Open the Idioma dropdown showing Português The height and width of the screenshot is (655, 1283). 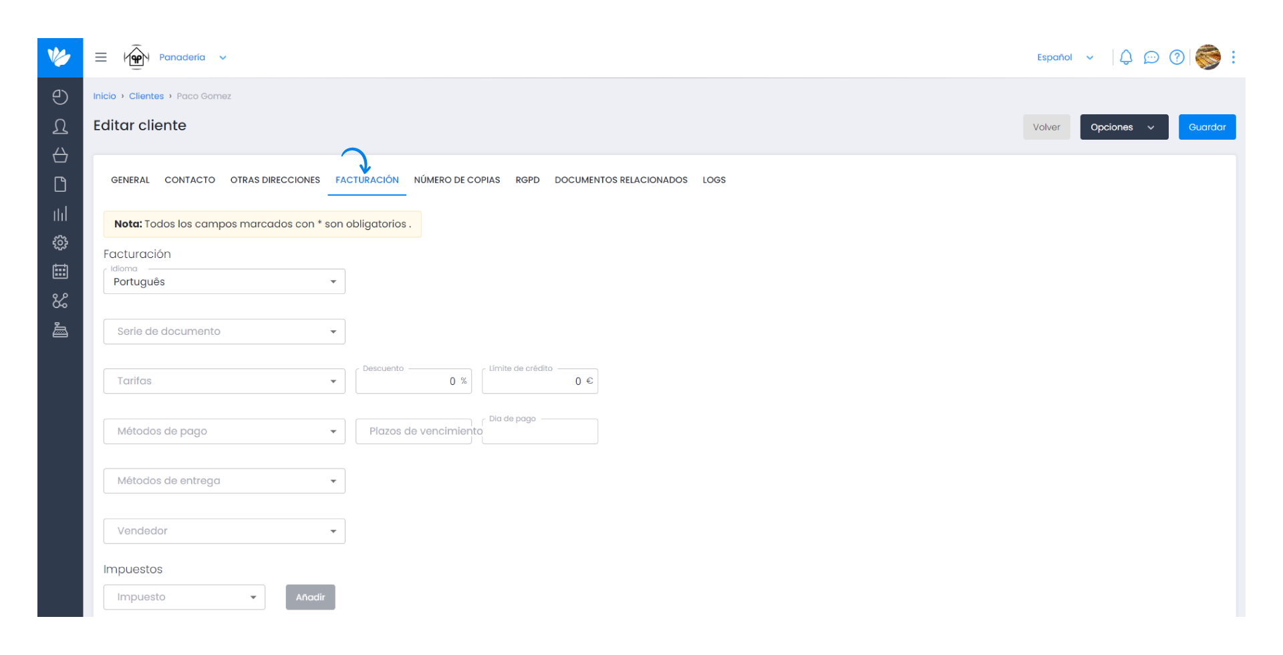[x=225, y=281]
